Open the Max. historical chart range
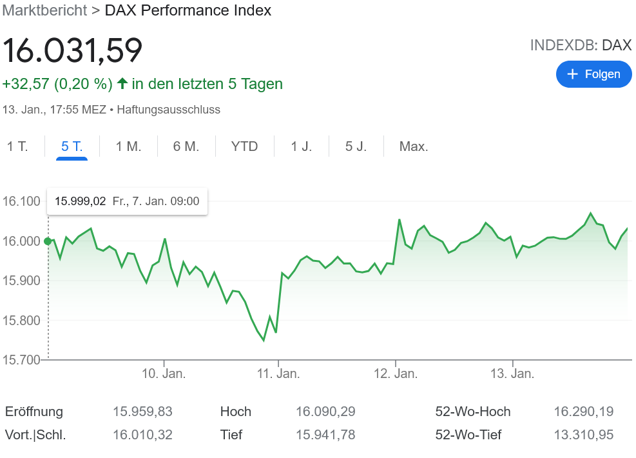The image size is (636, 458). [x=413, y=146]
